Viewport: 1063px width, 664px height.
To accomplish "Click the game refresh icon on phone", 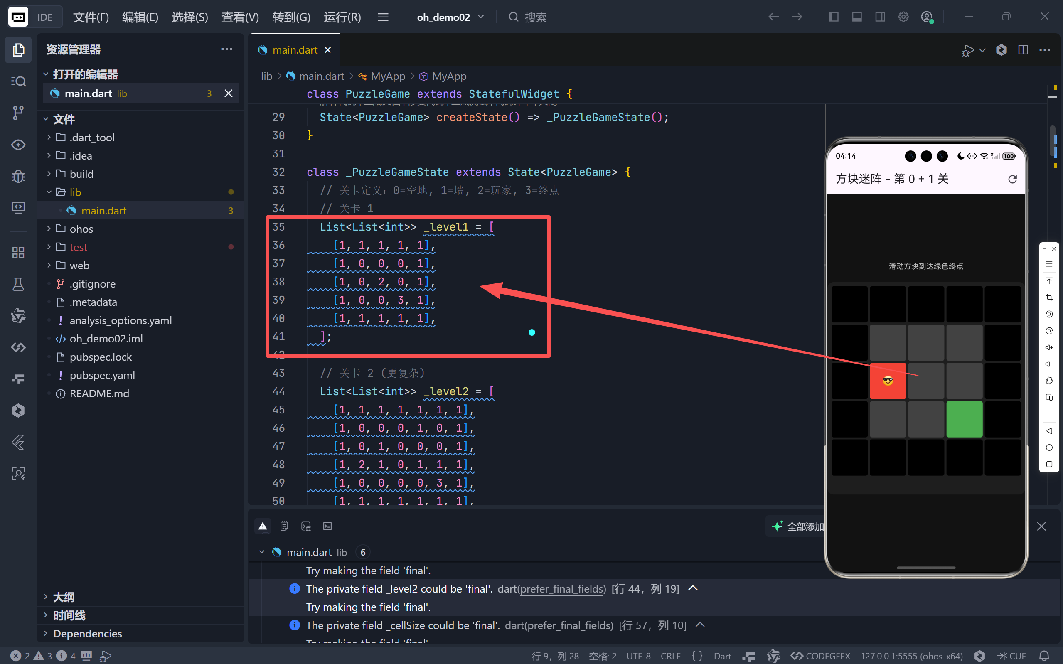I will [1012, 179].
